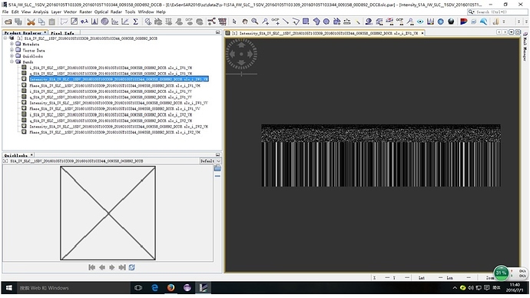Open the Raster menu

pyautogui.click(x=85, y=12)
